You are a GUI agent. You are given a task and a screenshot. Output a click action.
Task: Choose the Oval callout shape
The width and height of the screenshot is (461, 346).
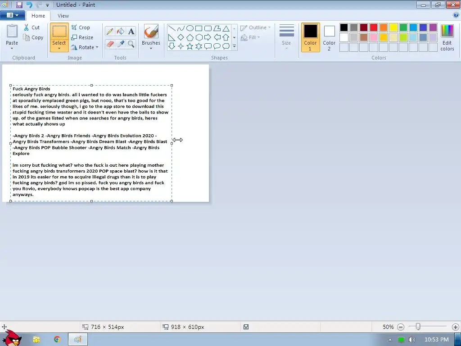click(x=217, y=46)
